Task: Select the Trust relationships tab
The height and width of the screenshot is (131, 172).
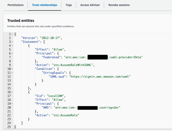Action: [x=45, y=5]
